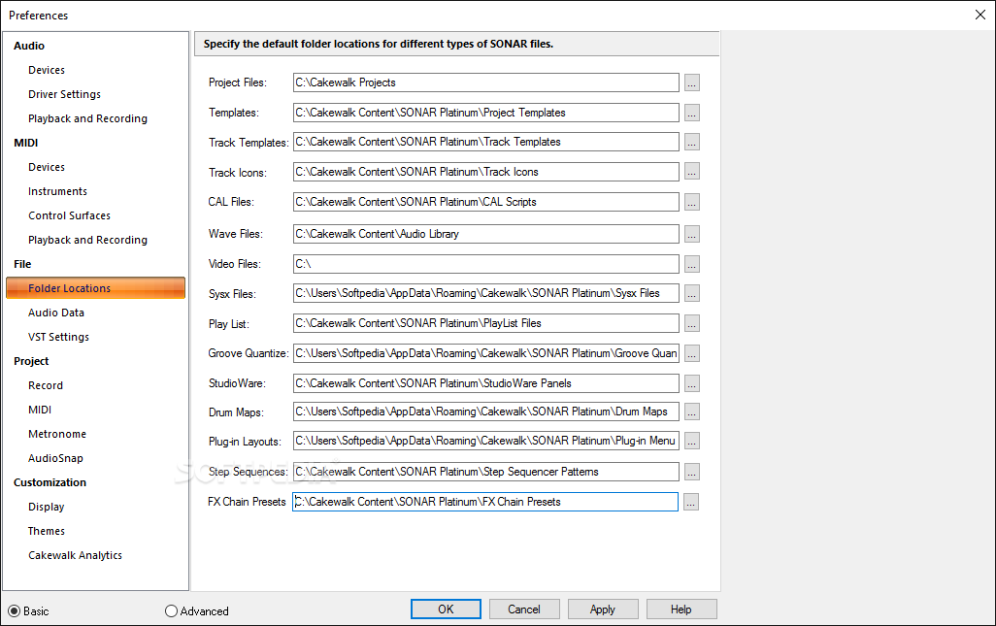This screenshot has height=626, width=996.
Task: Edit the Groove Quantize path field
Action: point(486,353)
